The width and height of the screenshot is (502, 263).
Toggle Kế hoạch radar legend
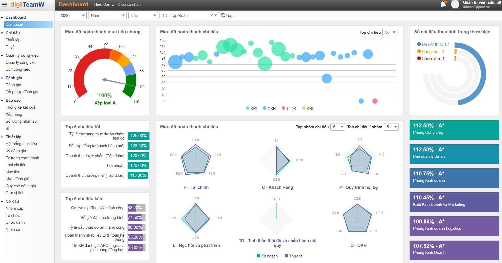[x=267, y=256]
